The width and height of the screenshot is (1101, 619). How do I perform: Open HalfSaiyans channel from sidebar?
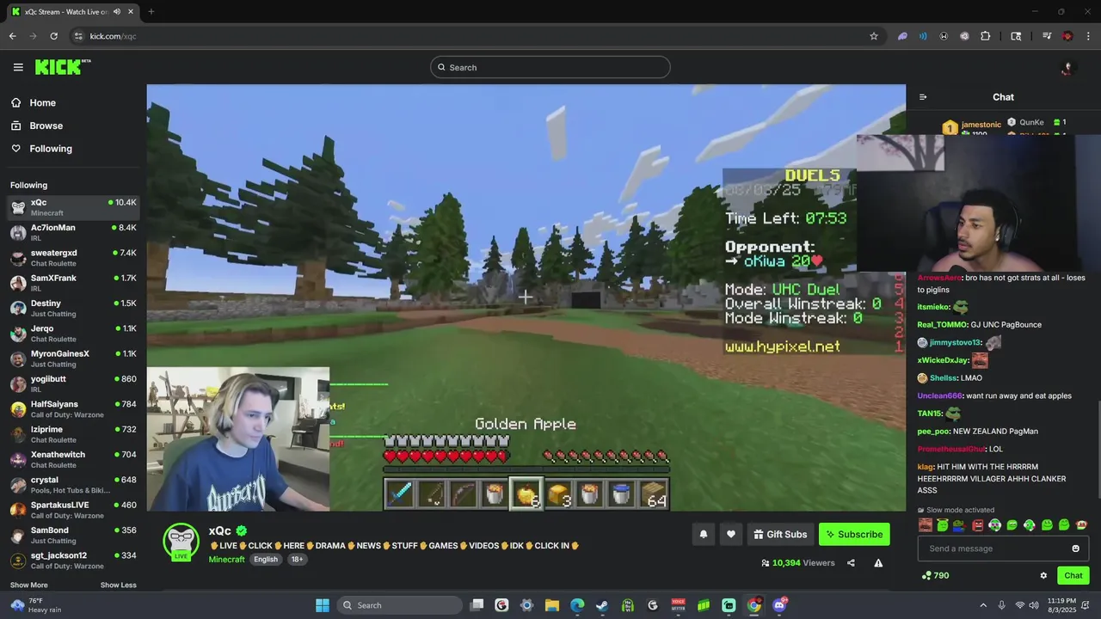click(x=73, y=409)
